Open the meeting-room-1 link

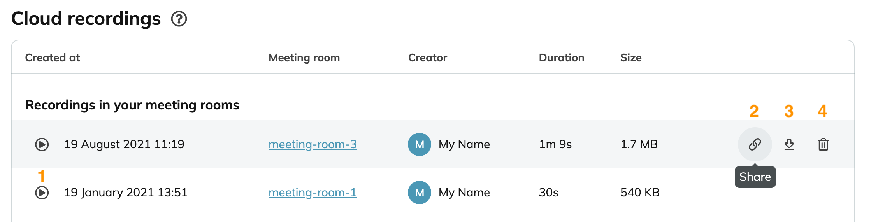(x=313, y=193)
